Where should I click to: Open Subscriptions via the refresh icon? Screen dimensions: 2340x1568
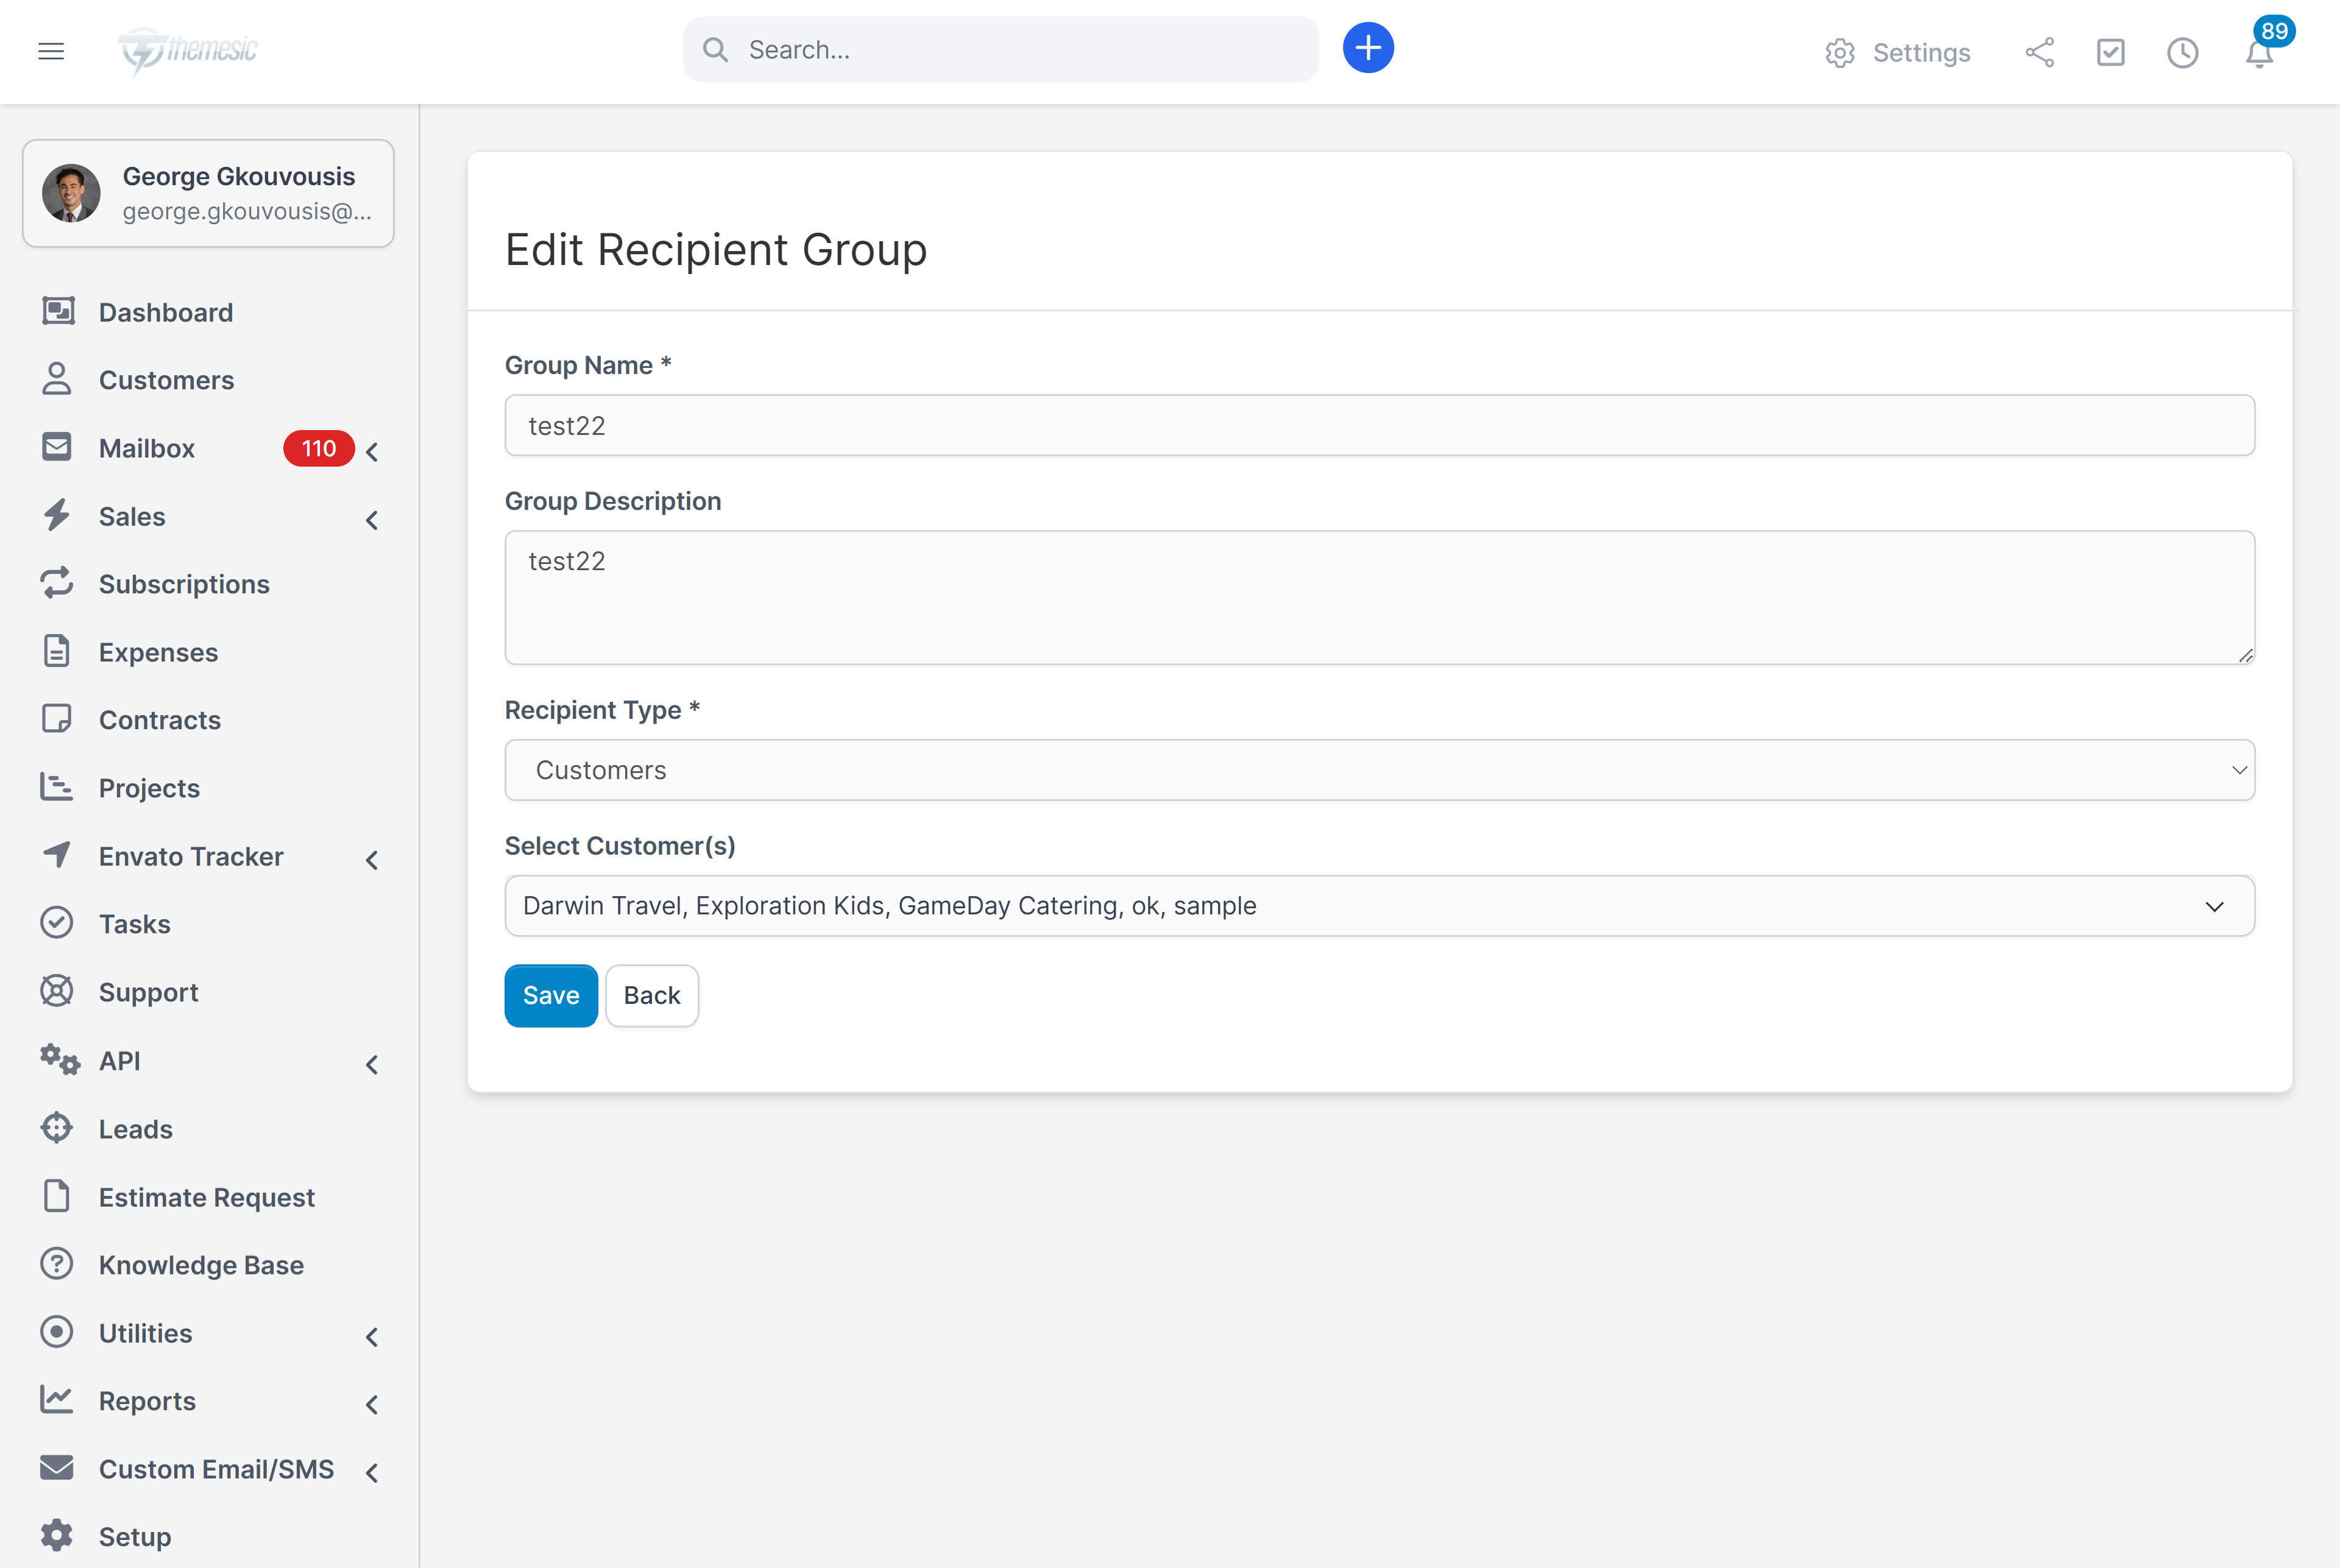57,583
